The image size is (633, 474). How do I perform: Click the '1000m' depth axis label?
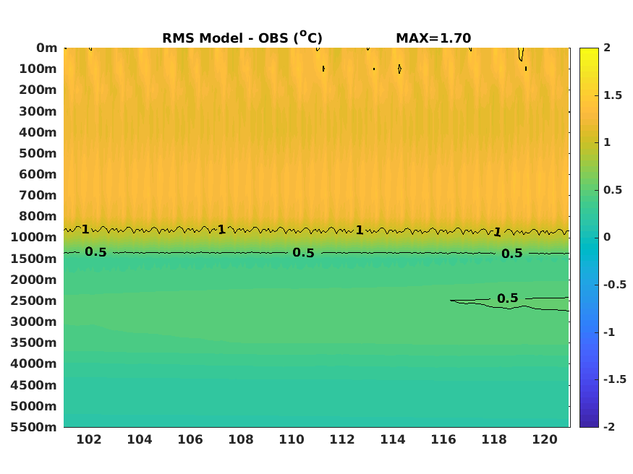click(34, 237)
